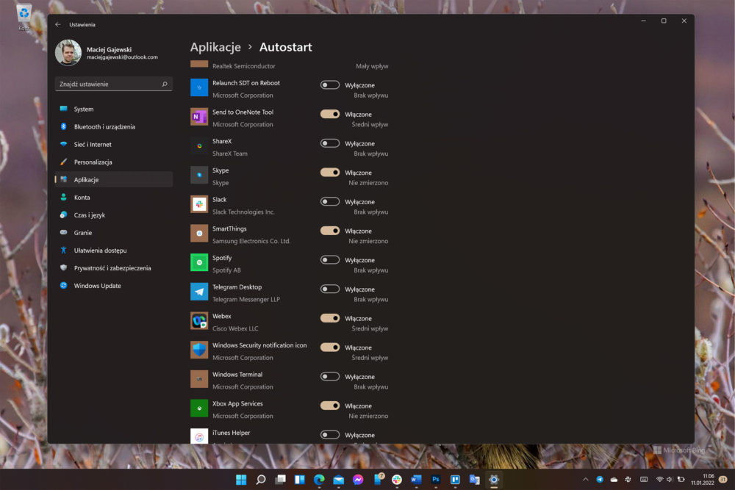The width and height of the screenshot is (735, 490).
Task: Open Trello from taskbar
Action: point(455,479)
